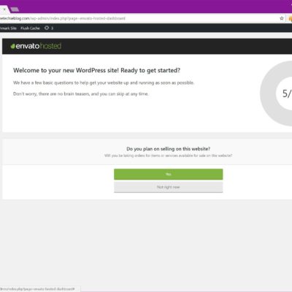Viewport: 292px width, 292px height.
Task: Click the 5/ step counter text
Action: [x=287, y=93]
